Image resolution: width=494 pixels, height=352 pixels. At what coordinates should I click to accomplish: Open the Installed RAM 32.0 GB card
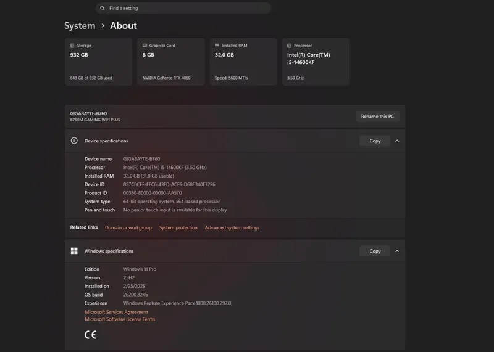point(243,62)
